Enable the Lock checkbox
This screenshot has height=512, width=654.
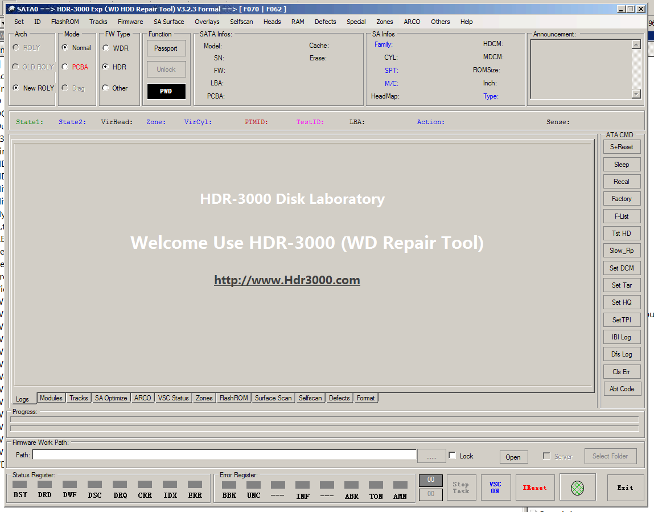[x=452, y=456]
